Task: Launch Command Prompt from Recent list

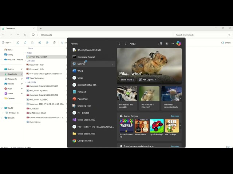Action: pyautogui.click(x=93, y=57)
